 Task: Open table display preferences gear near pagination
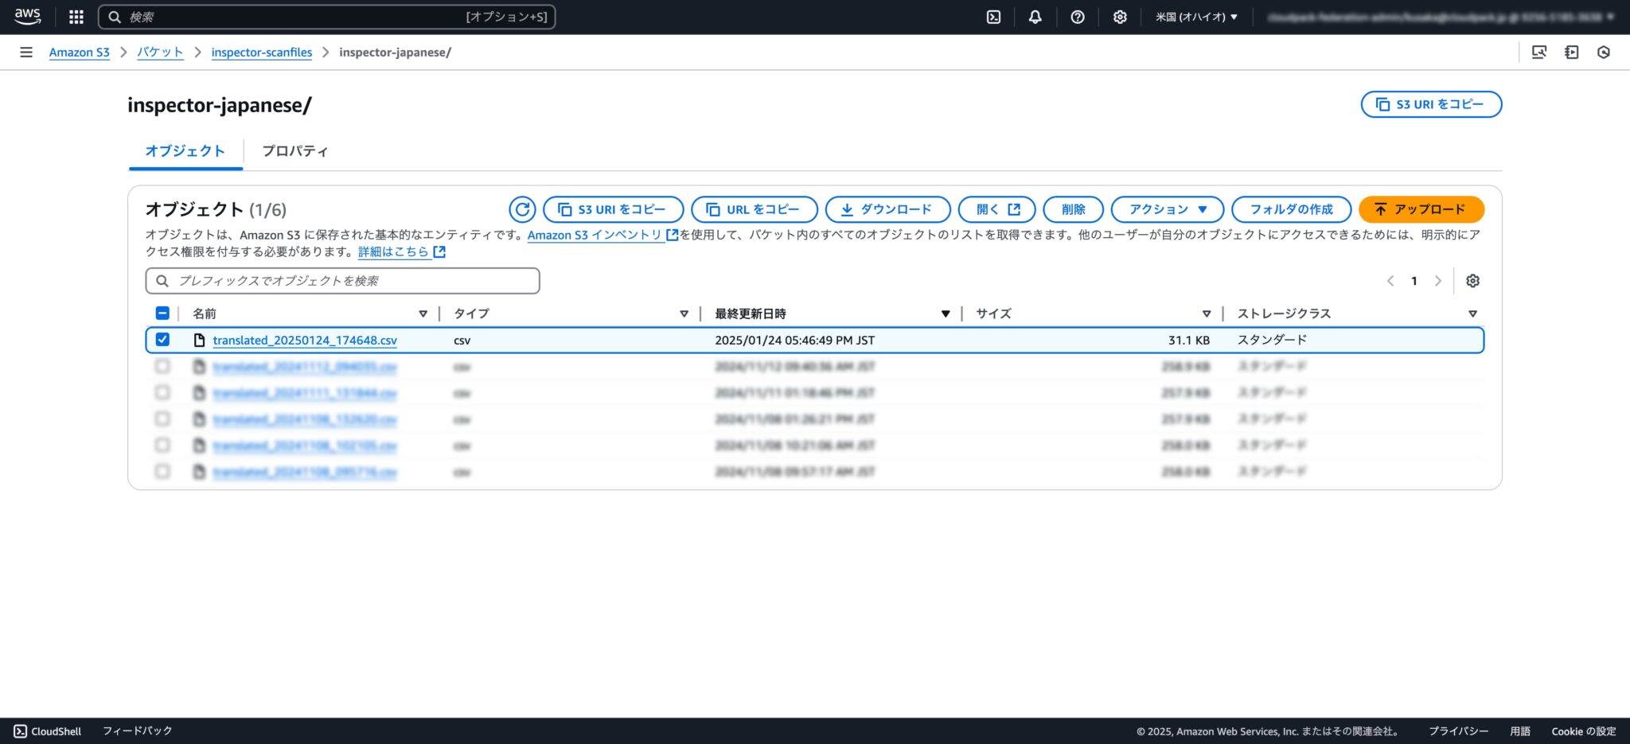(x=1473, y=281)
